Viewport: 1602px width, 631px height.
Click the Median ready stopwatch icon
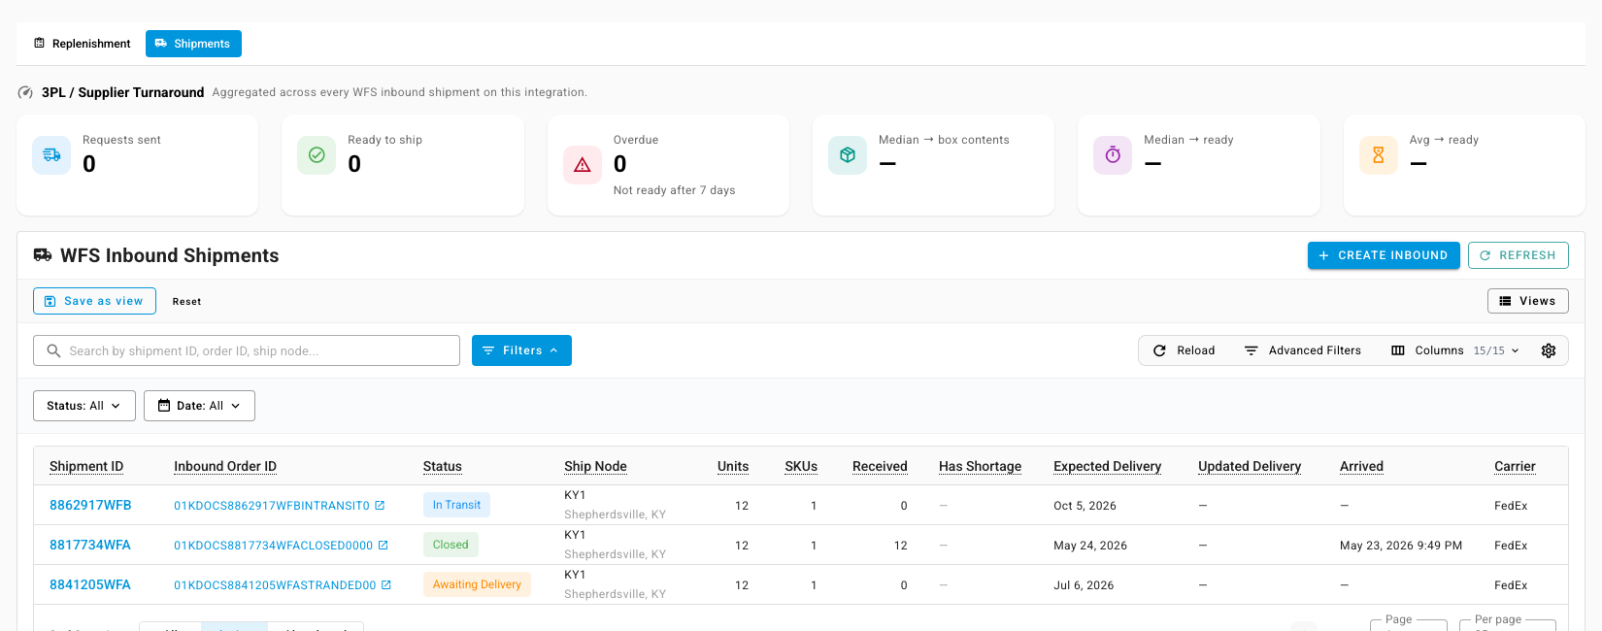(1113, 155)
